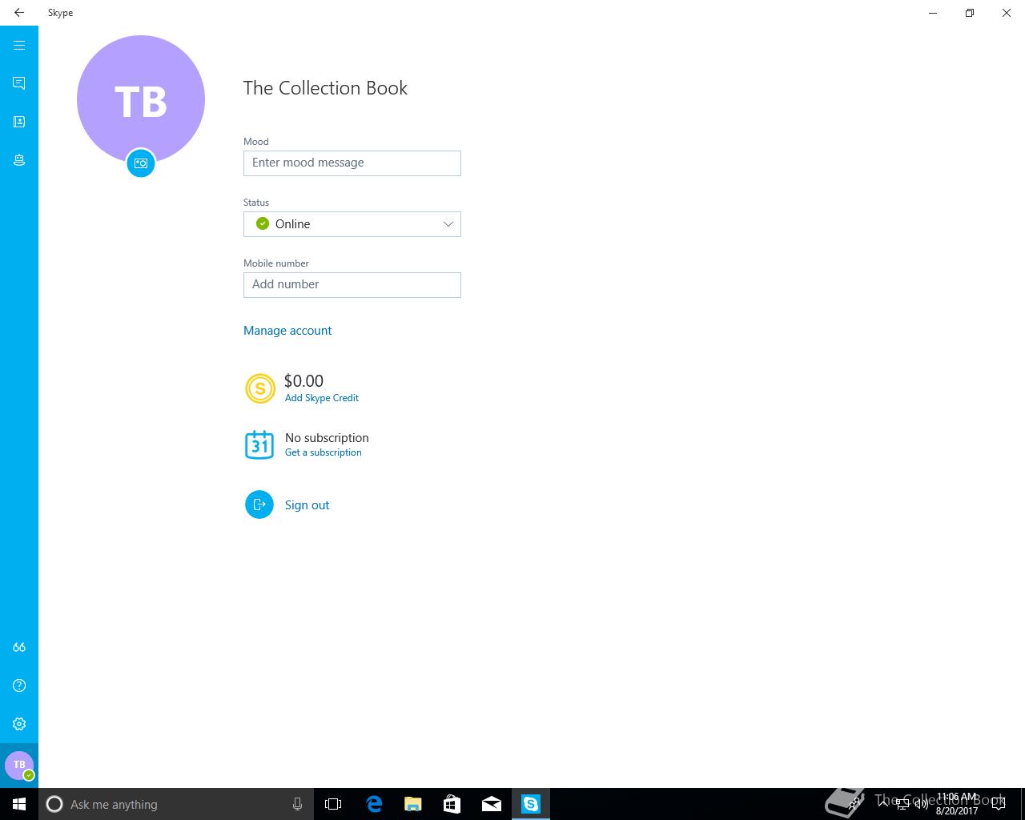The height and width of the screenshot is (820, 1025).
Task: Minimize the Skype window
Action: (x=933, y=13)
